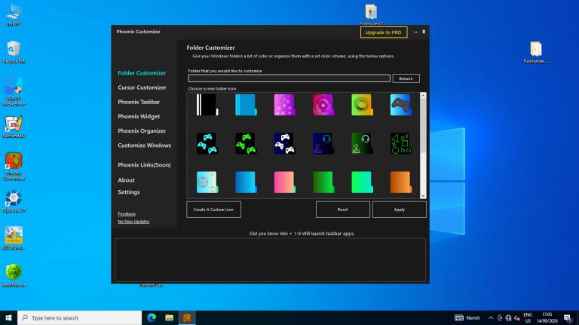Open Phoenix Customizer Settings
The height and width of the screenshot is (325, 579).
[129, 192]
